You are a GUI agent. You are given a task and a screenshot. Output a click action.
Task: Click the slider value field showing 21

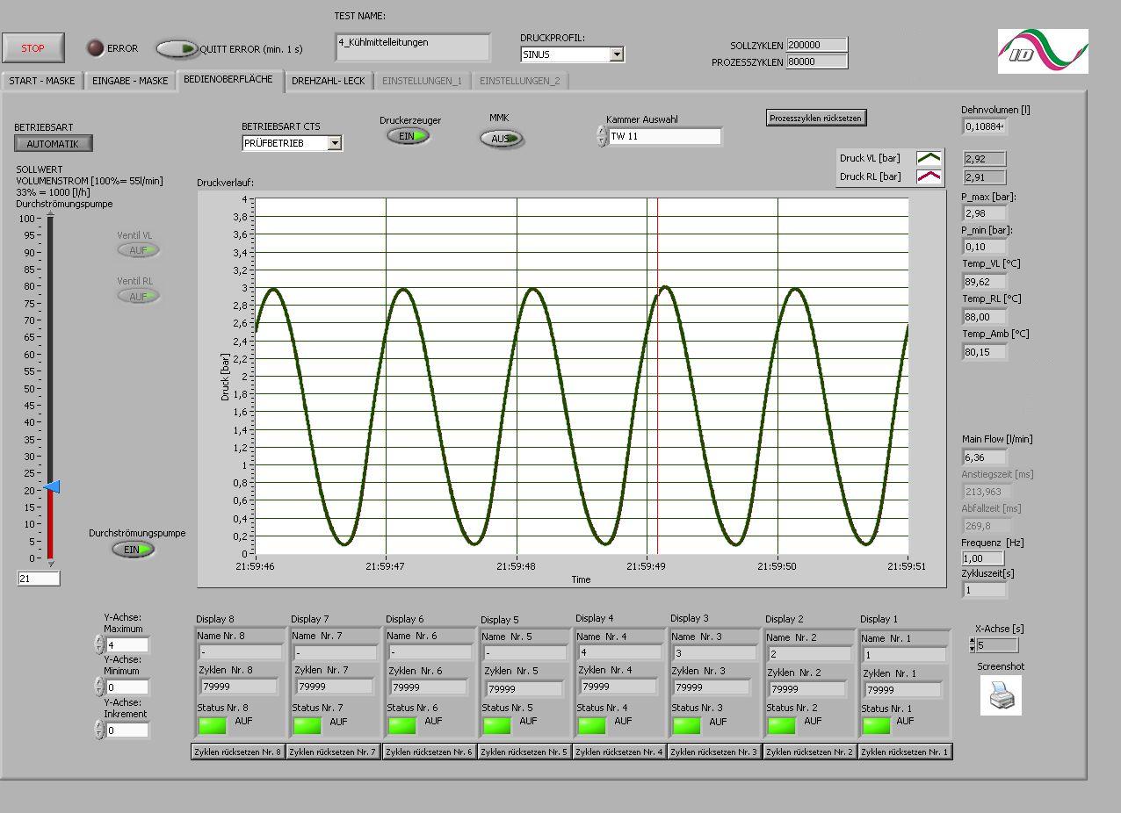tap(39, 579)
